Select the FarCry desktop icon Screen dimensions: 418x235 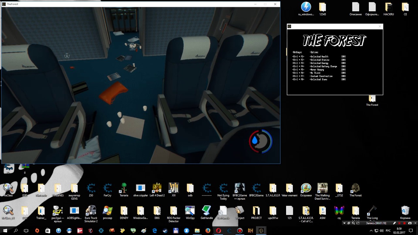pyautogui.click(x=107, y=190)
